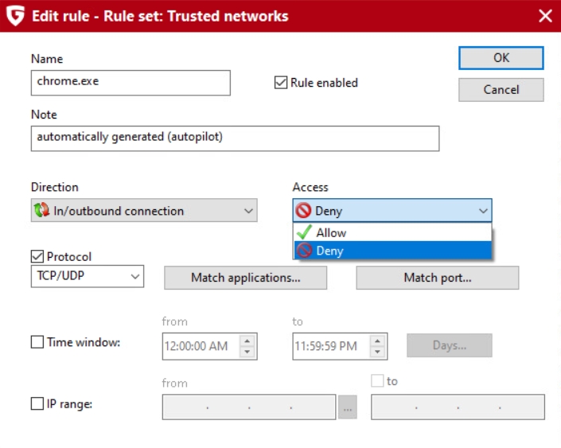This screenshot has width=561, height=448.
Task: Edit the Name field containing chrome.exe
Action: (131, 83)
